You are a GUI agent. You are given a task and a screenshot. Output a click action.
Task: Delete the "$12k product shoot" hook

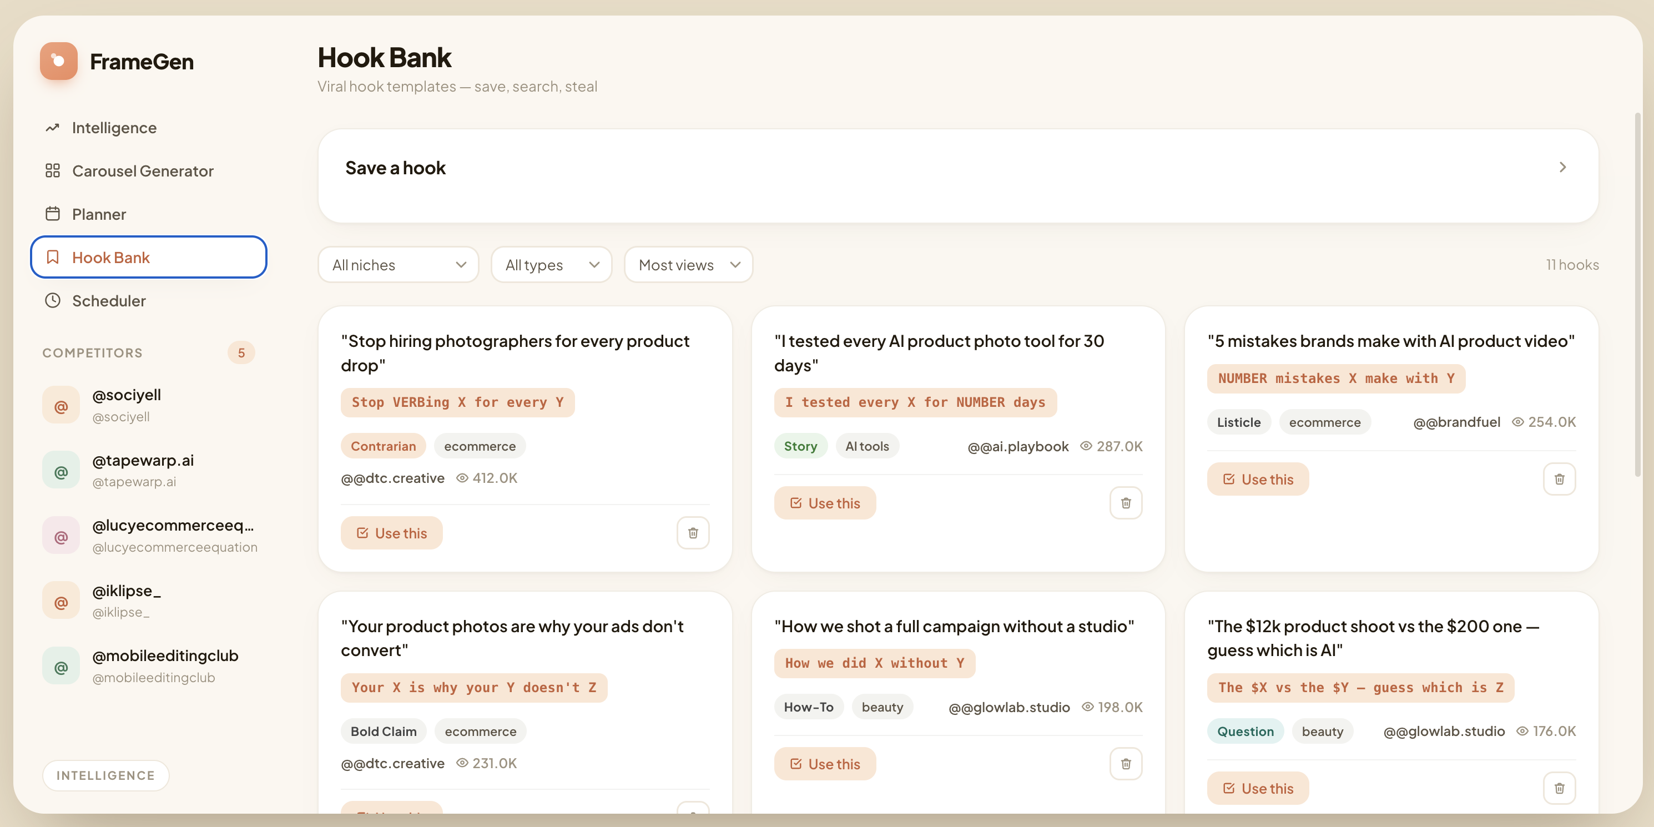point(1559,788)
